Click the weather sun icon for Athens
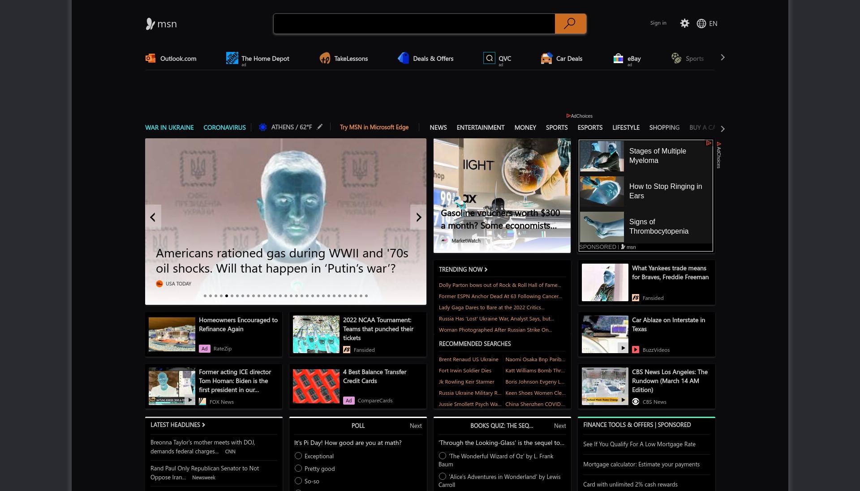Screen dimensions: 860x491 pyautogui.click(x=263, y=127)
